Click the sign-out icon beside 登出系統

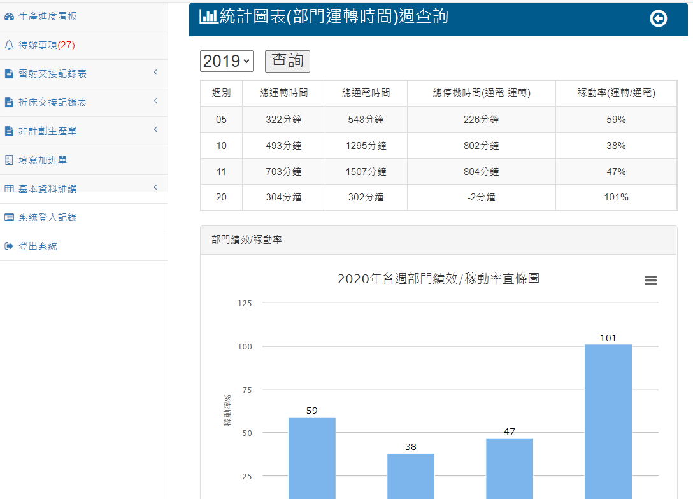10,246
